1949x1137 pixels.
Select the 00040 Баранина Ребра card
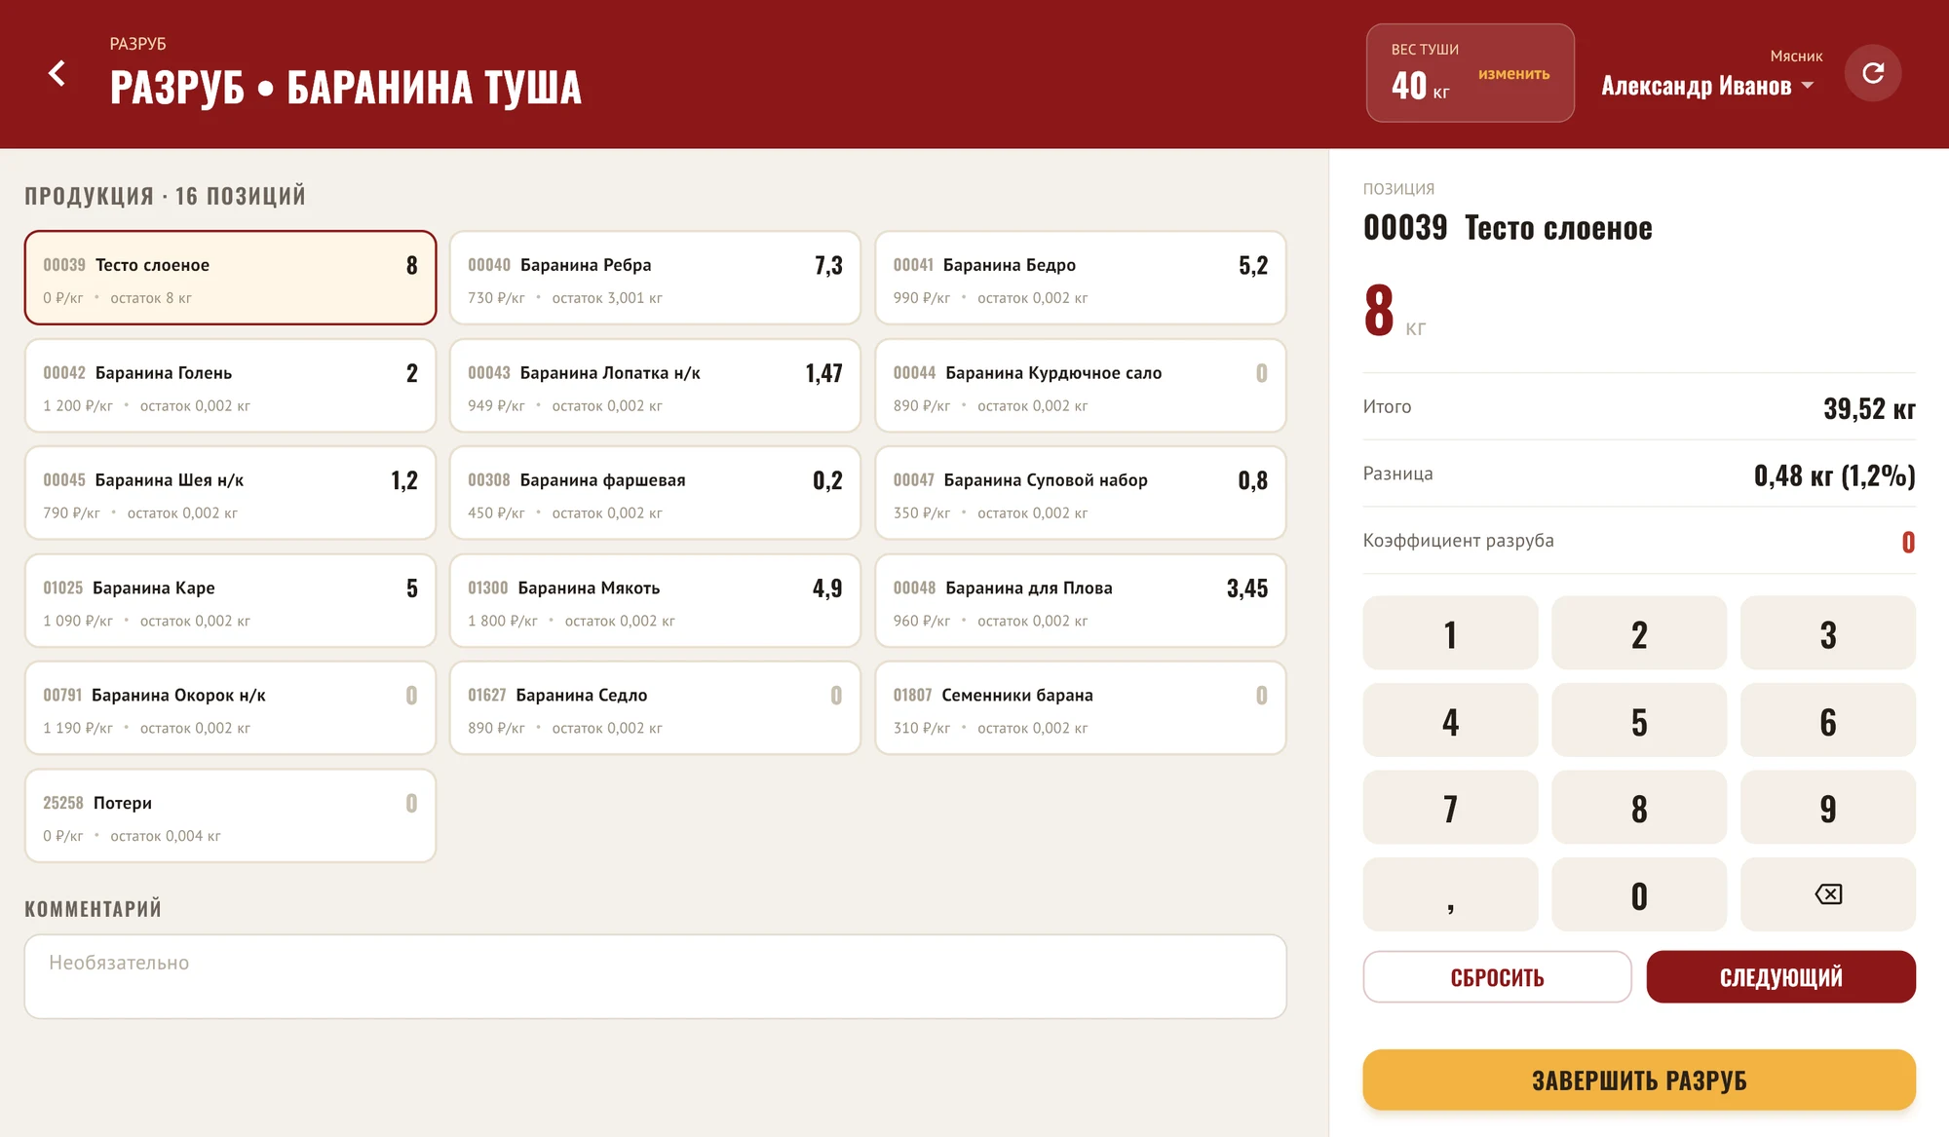pos(655,278)
